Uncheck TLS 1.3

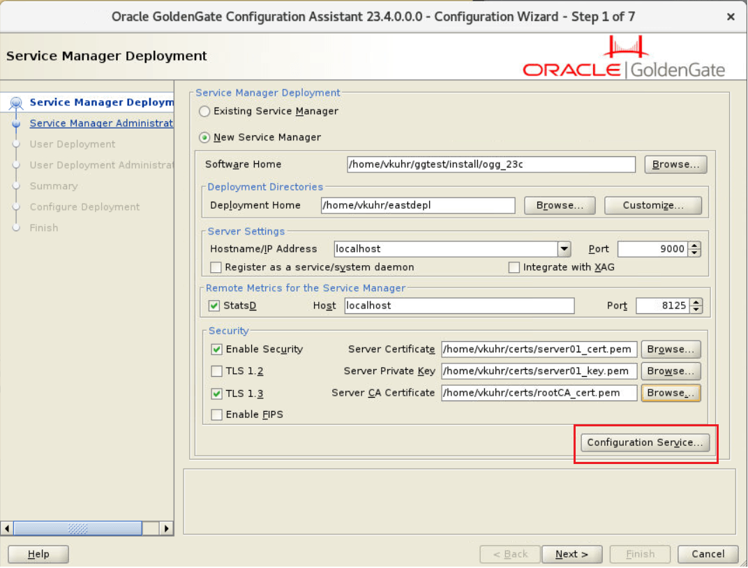216,393
